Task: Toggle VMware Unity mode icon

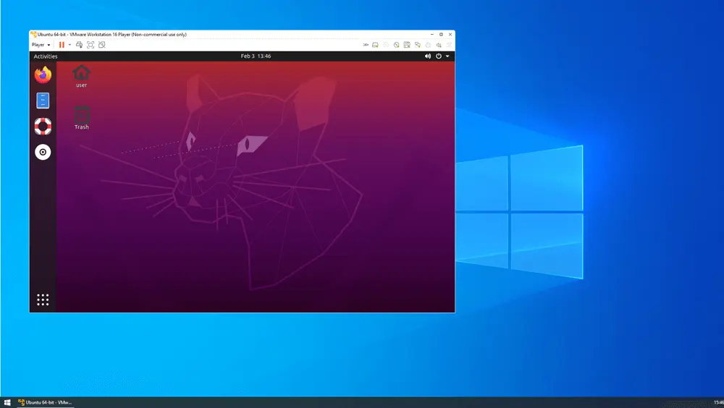Action: [x=102, y=45]
